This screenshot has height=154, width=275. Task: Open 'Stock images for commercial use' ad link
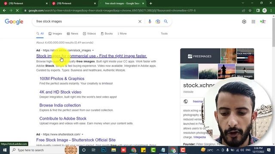pyautogui.click(x=92, y=56)
